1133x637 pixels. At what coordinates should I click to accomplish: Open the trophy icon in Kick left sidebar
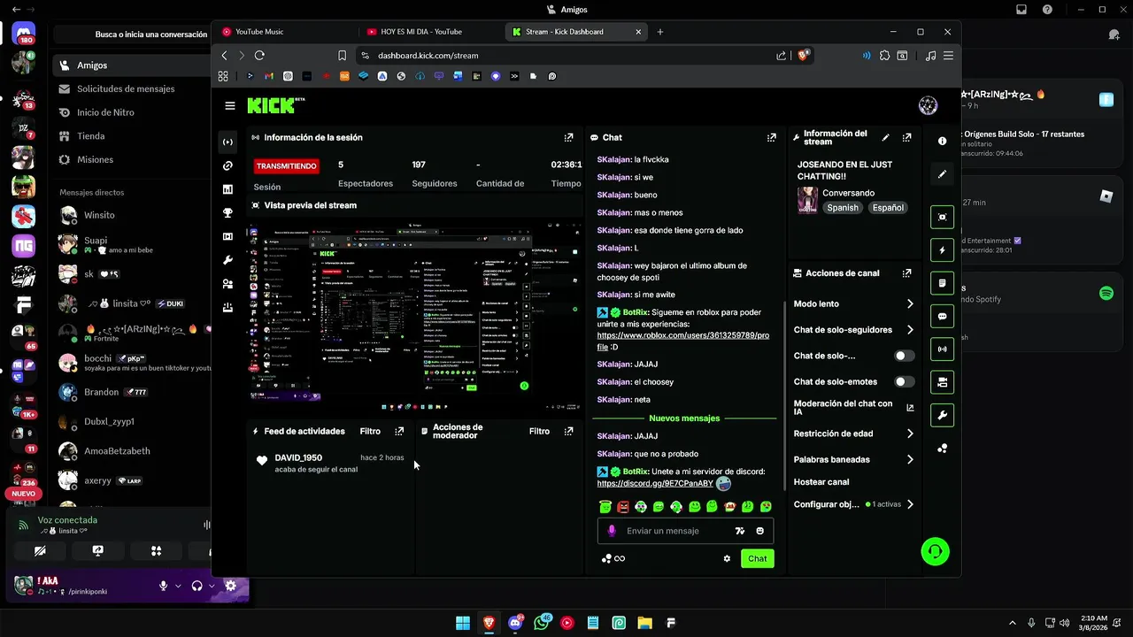228,212
